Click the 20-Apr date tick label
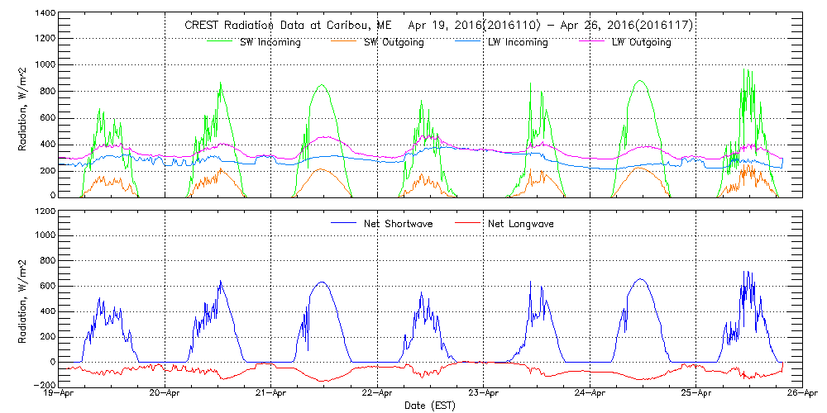The height and width of the screenshot is (413, 827). coord(165,395)
